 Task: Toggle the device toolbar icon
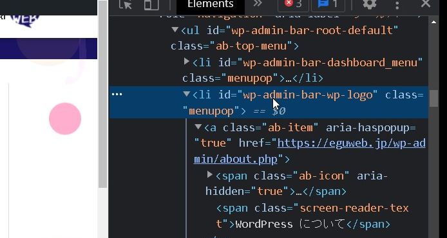151,5
